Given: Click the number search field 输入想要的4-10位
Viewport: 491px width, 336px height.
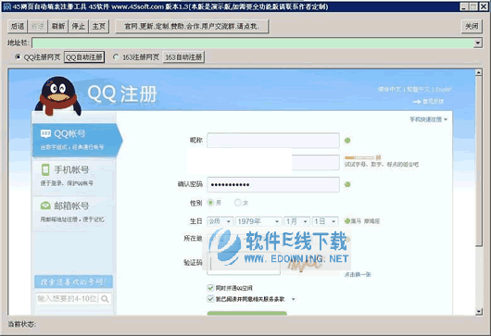Looking at the screenshot, I should (68, 299).
